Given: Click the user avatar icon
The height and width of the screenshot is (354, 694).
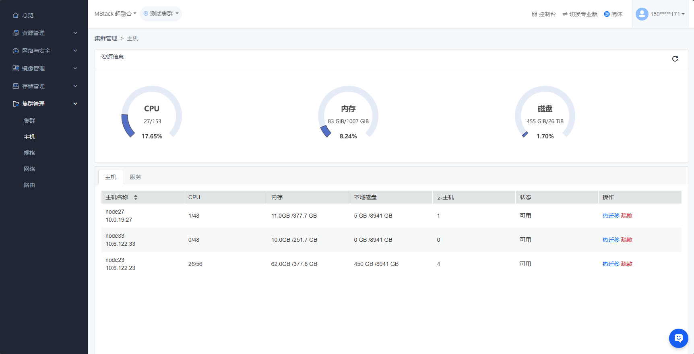Looking at the screenshot, I should pyautogui.click(x=642, y=14).
